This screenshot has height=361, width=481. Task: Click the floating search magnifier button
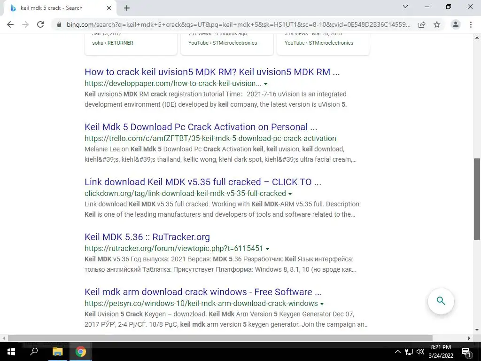441,301
